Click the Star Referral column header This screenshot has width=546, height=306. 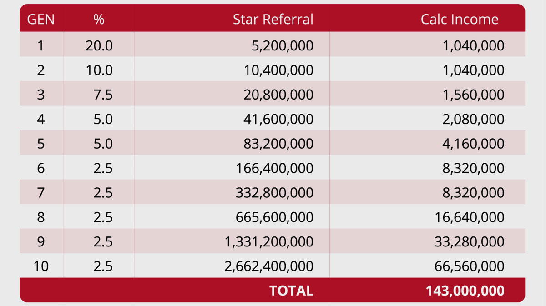(273, 20)
